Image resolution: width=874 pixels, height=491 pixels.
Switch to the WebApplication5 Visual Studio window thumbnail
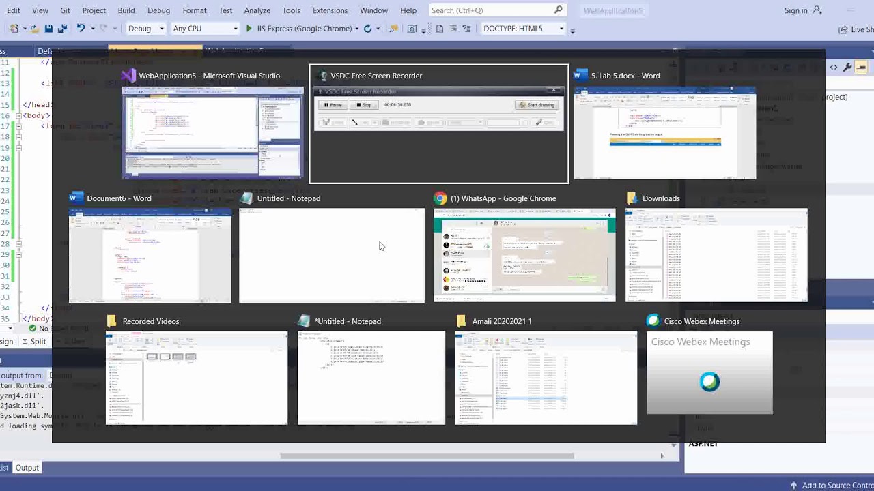point(212,132)
